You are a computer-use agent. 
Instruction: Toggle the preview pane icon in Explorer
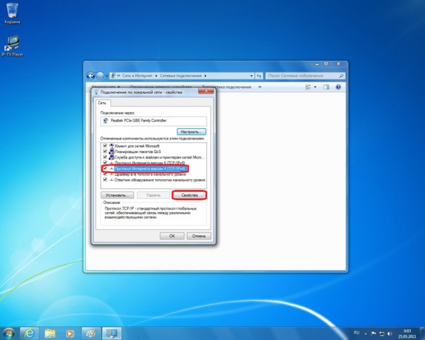[x=325, y=87]
